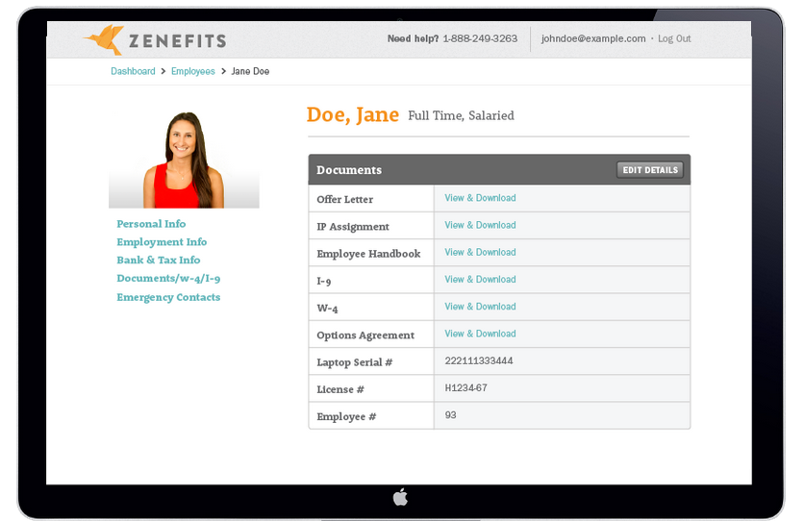The image size is (804, 521).
Task: Click the help phone number 1-888-249-3263
Action: click(x=480, y=38)
